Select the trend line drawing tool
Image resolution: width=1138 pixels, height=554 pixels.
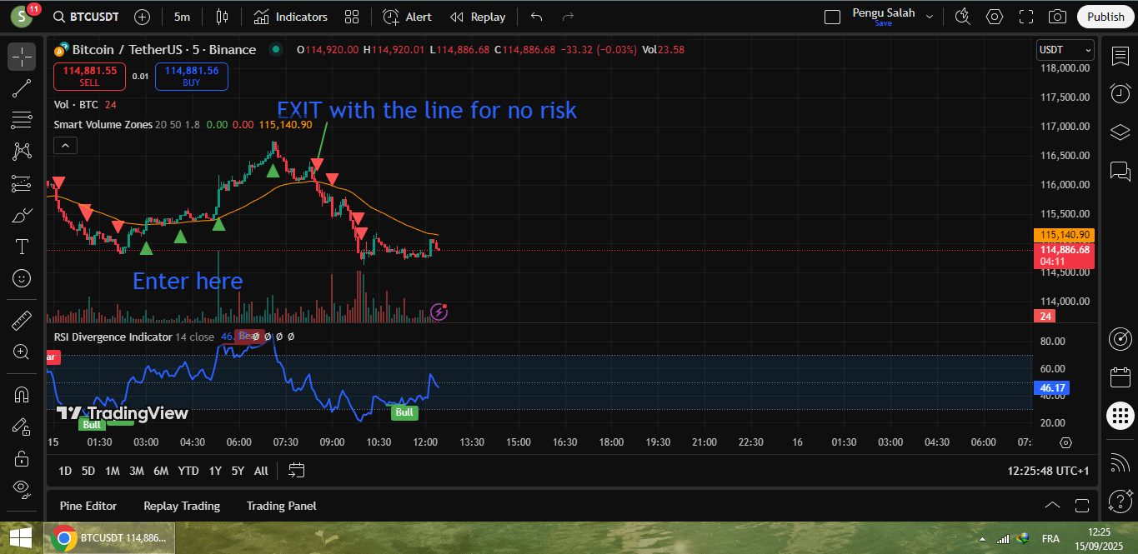pos(22,88)
